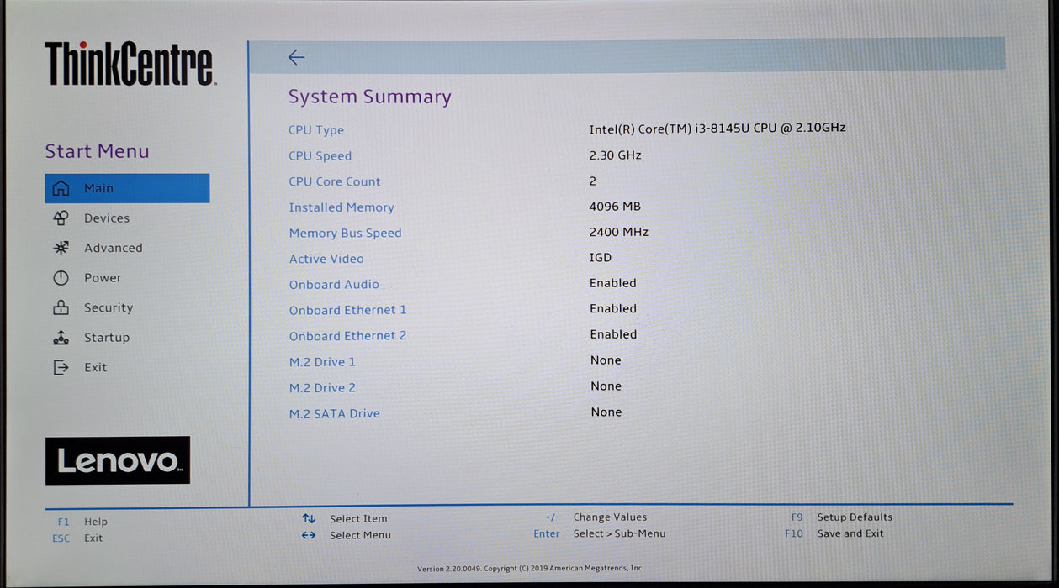Click the M.2 SATA Drive None value

606,412
